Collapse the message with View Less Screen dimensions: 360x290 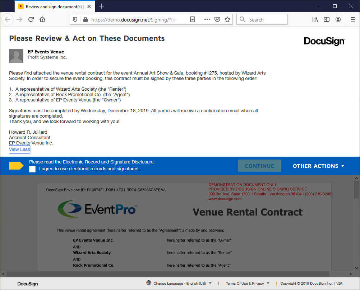(19, 149)
